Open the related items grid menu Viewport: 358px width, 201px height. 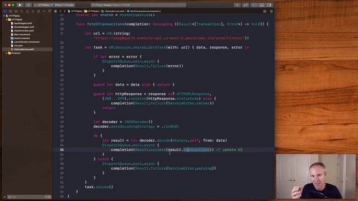point(55,11)
